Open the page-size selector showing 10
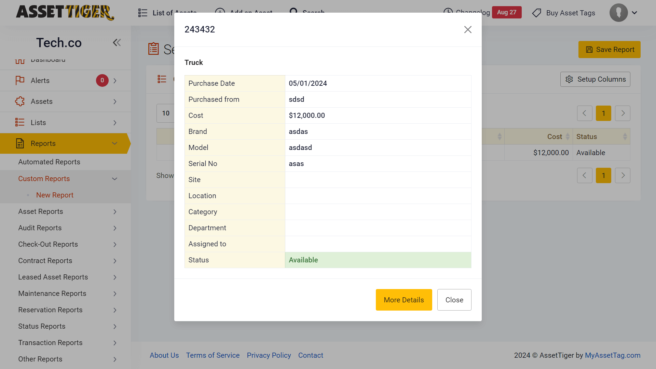 point(166,113)
